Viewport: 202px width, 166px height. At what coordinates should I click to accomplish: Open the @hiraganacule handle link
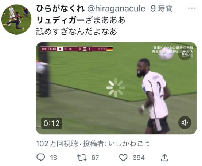coord(116,9)
